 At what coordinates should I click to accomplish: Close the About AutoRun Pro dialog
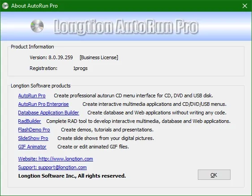coord(245,6)
